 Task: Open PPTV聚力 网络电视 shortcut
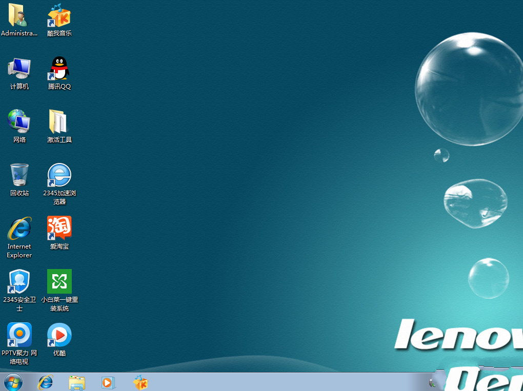[19, 335]
